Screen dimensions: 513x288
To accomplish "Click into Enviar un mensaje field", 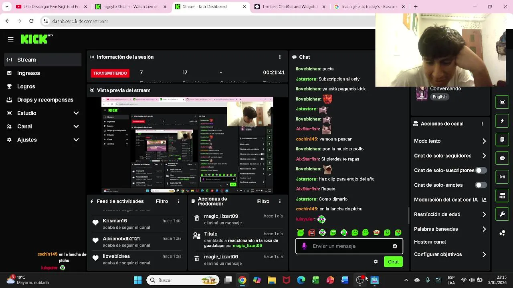I will click(349, 246).
